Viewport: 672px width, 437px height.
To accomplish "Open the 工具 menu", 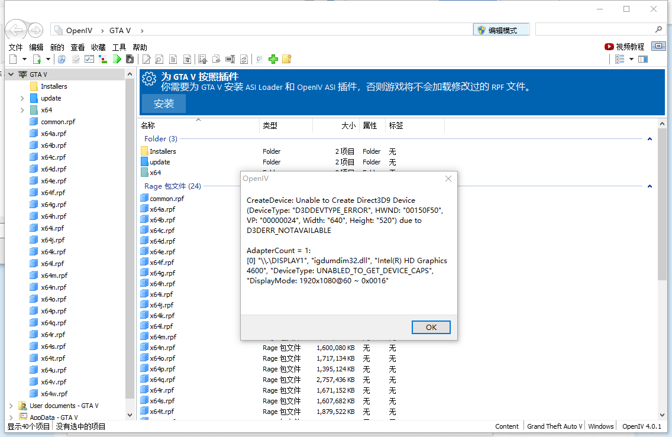I will pyautogui.click(x=119, y=47).
